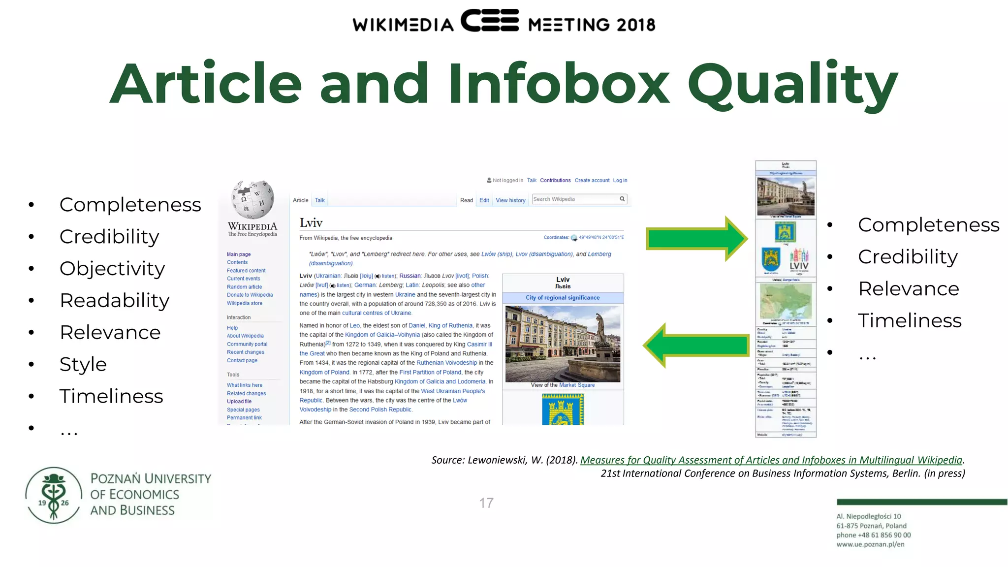Screen dimensions: 1008x567
Task: Click the Ukrainian listen speaker icon
Action: point(378,276)
